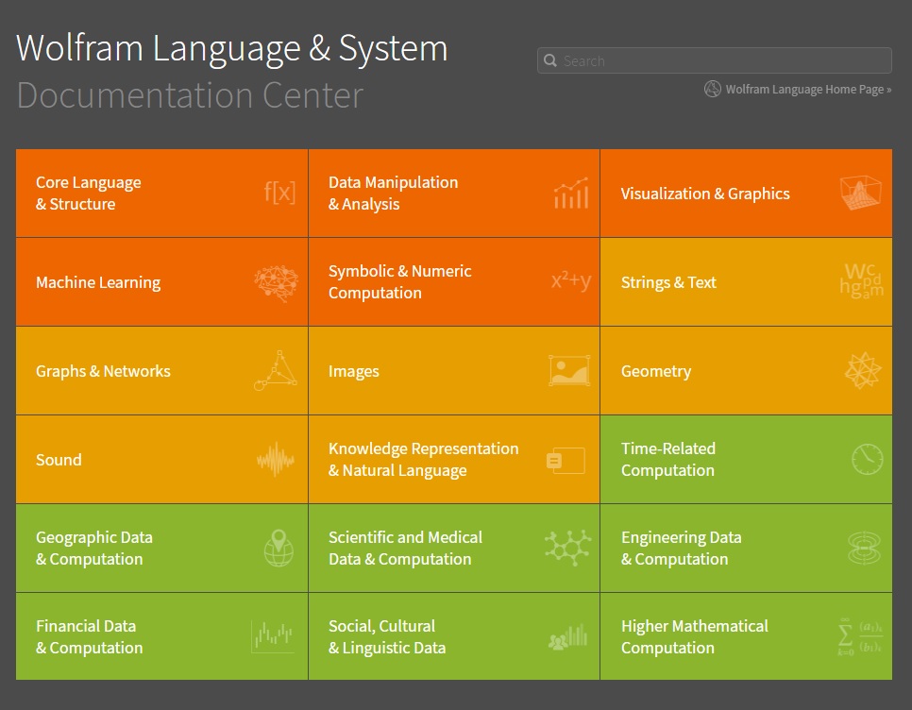This screenshot has width=912, height=710.
Task: Go to the Geometry documentation
Action: (x=656, y=371)
